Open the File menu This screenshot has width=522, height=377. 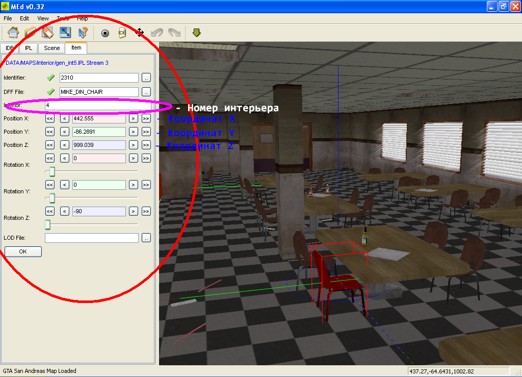(x=8, y=18)
